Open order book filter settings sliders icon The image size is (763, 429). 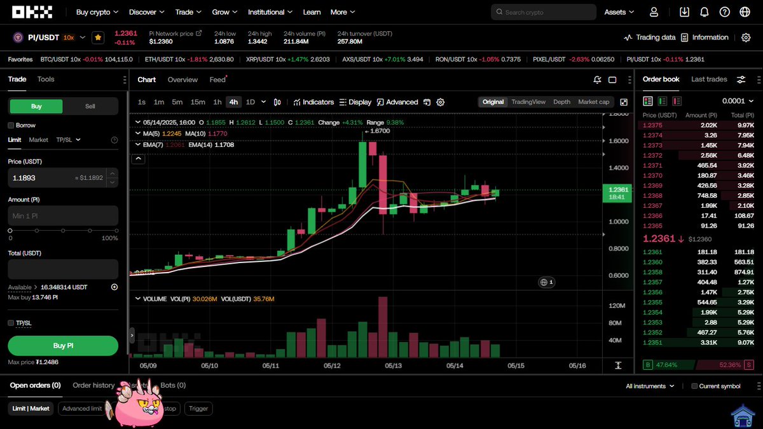(x=741, y=79)
